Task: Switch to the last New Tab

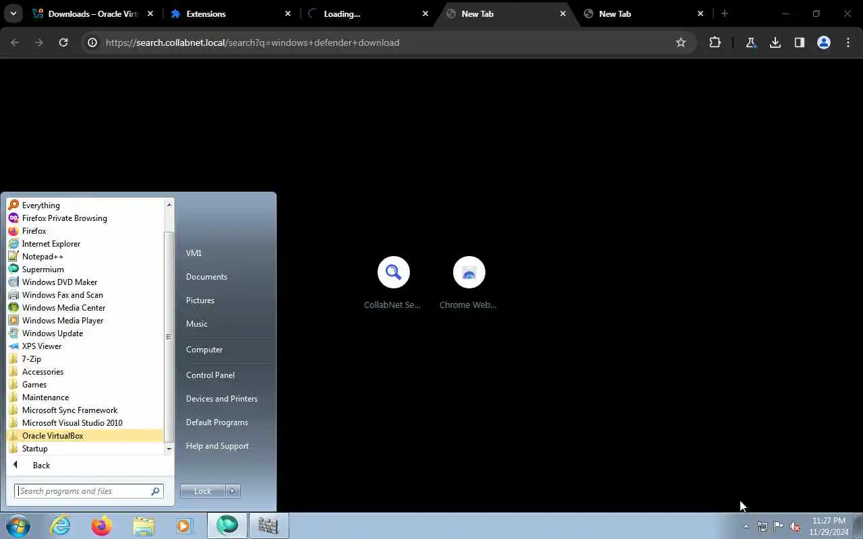Action: click(644, 13)
